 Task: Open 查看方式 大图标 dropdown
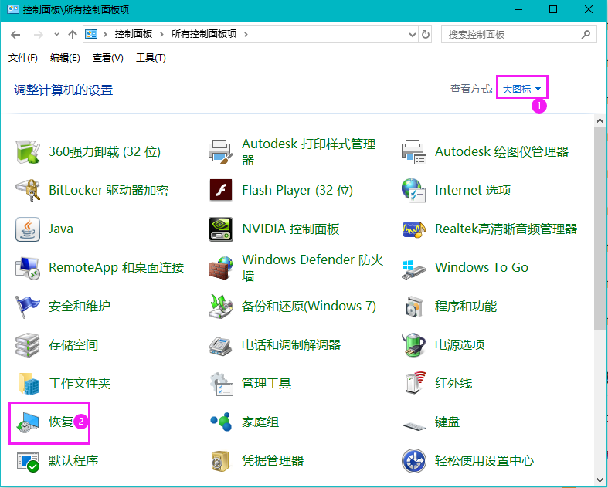point(521,90)
